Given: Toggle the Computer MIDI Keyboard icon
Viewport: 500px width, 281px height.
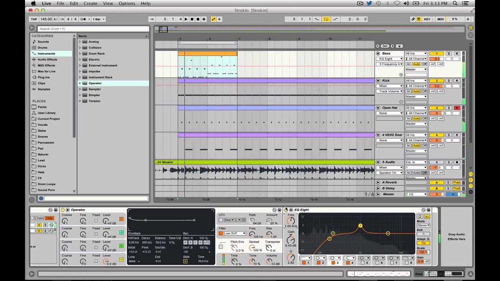Looking at the screenshot, I should (419, 19).
